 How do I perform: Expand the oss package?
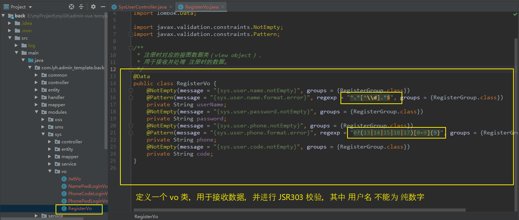43,120
